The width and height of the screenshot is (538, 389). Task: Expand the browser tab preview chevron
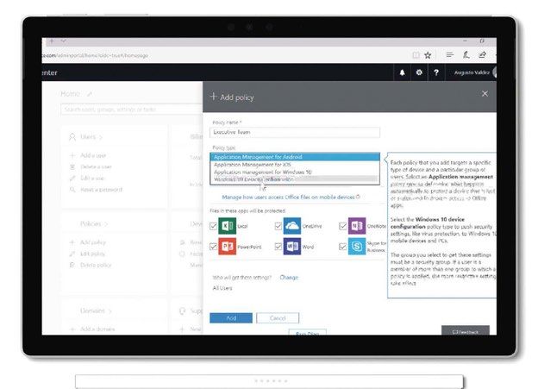pos(63,41)
